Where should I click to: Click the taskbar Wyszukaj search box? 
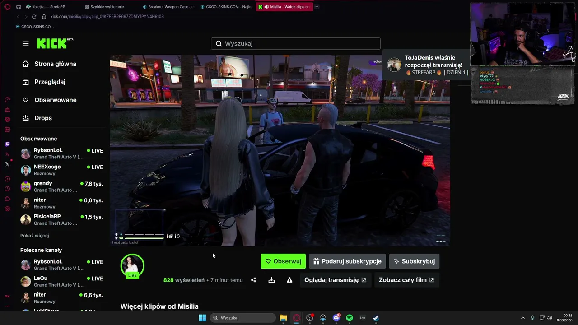click(x=244, y=318)
